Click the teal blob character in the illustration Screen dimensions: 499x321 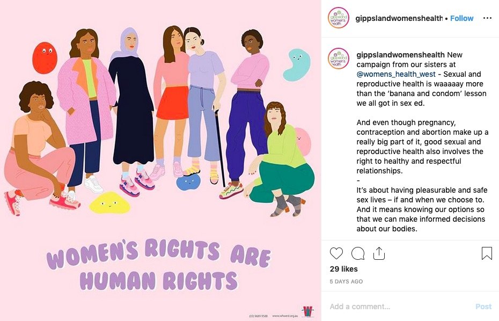coord(296,63)
